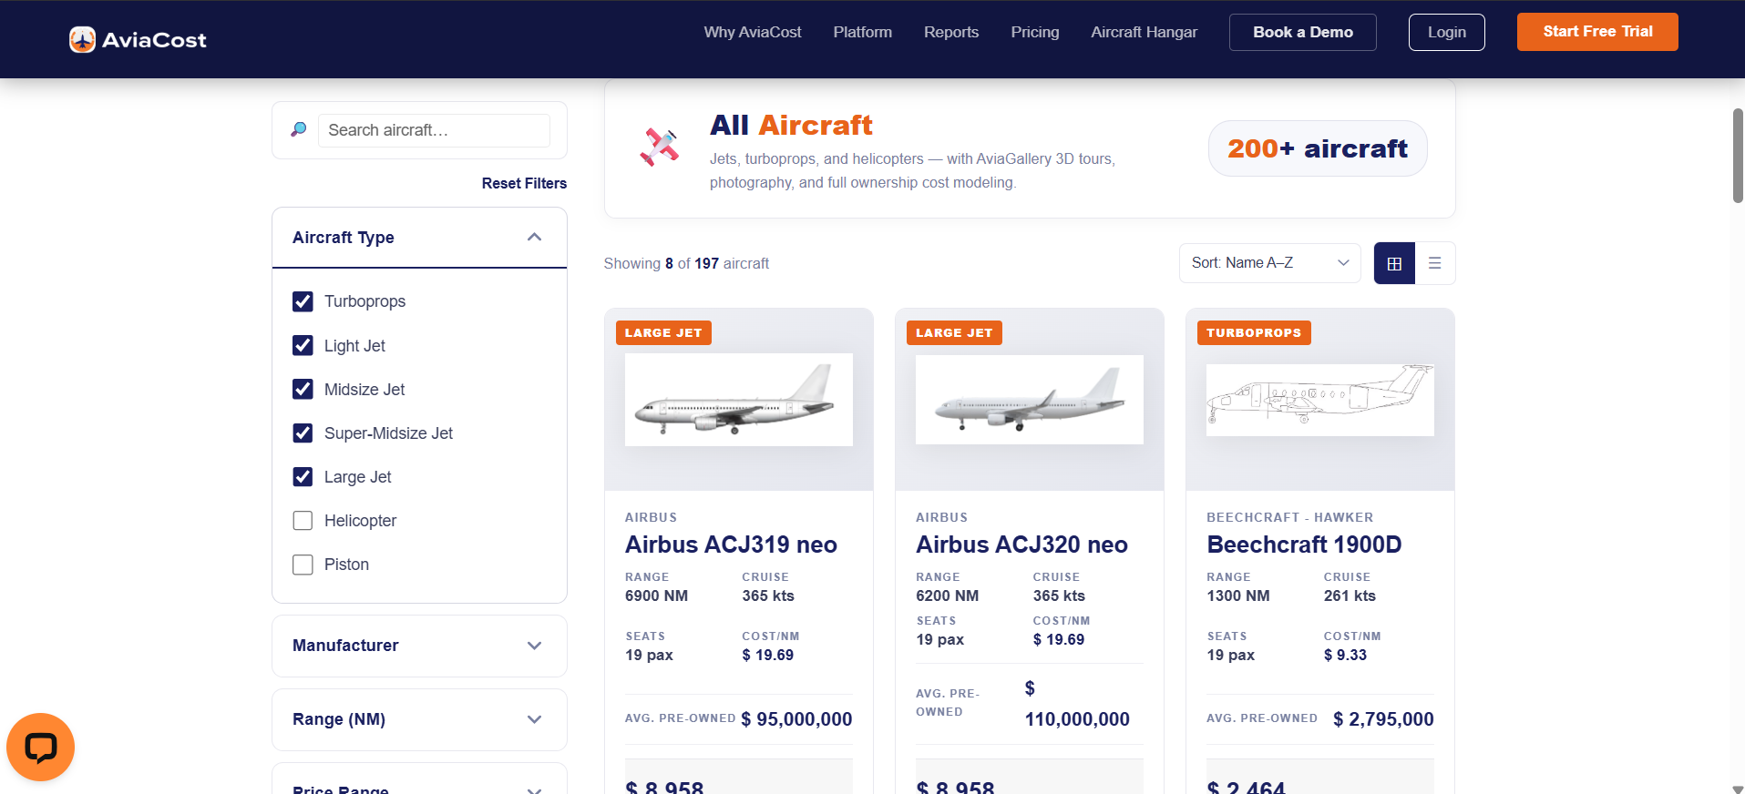Open the Airbus ACJ319 neo aircraft image
Image resolution: width=1745 pixels, height=794 pixels.
[x=739, y=400]
